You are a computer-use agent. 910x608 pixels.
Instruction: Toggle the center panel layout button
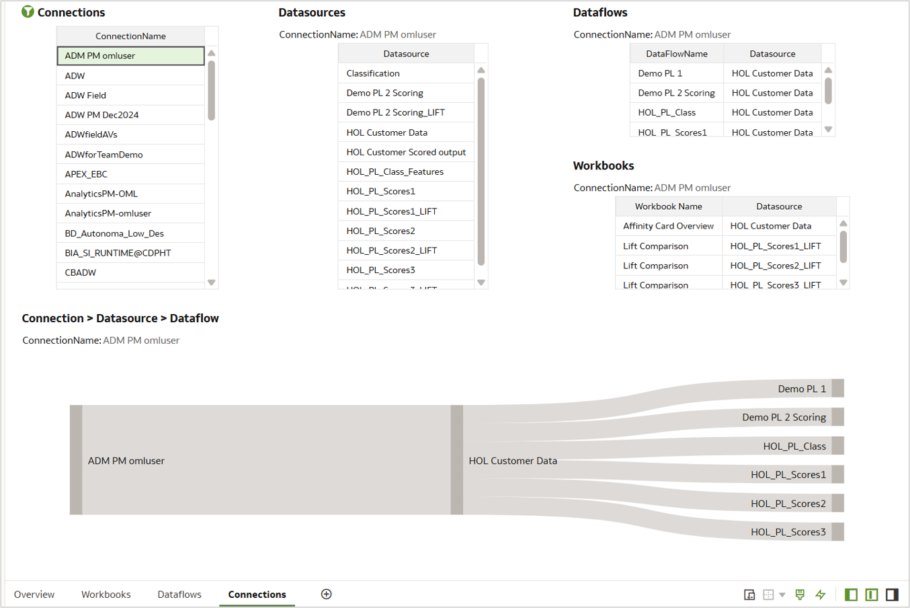tap(871, 595)
